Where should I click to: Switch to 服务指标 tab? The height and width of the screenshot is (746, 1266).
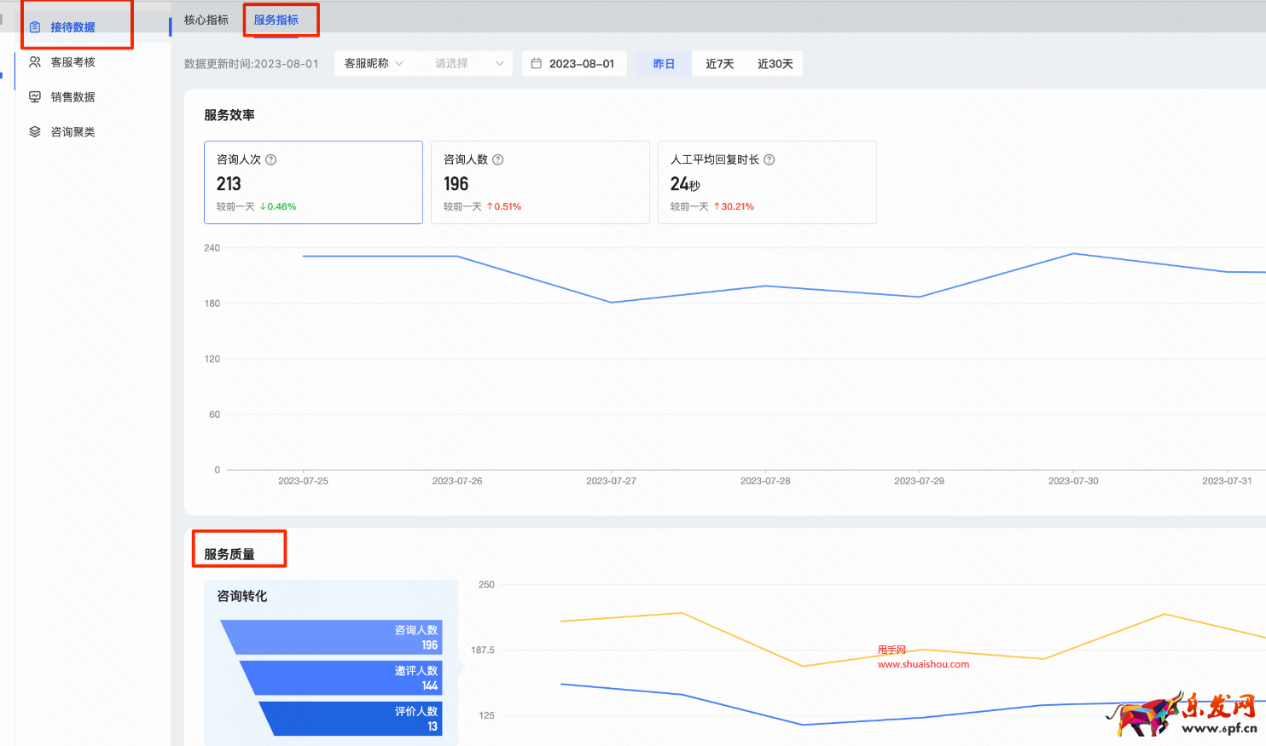point(276,20)
